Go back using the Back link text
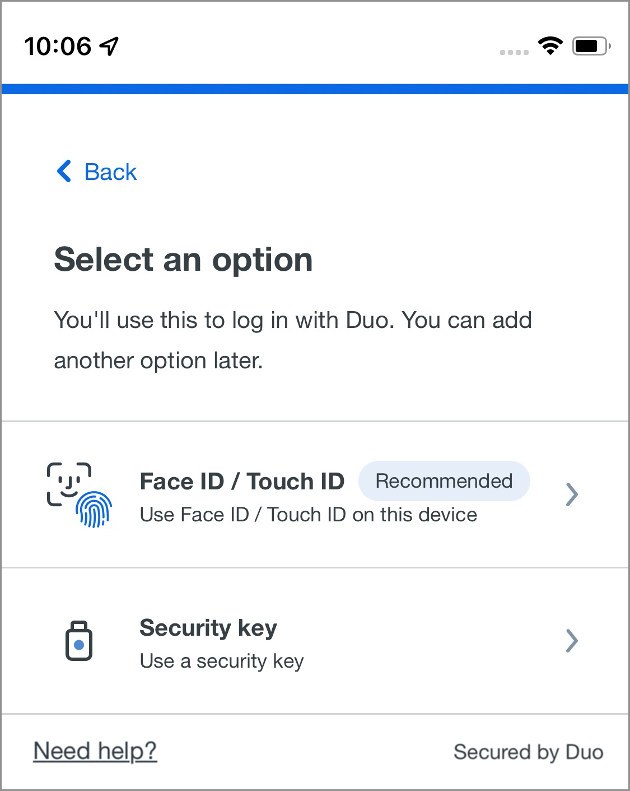The height and width of the screenshot is (791, 630). pyautogui.click(x=110, y=172)
